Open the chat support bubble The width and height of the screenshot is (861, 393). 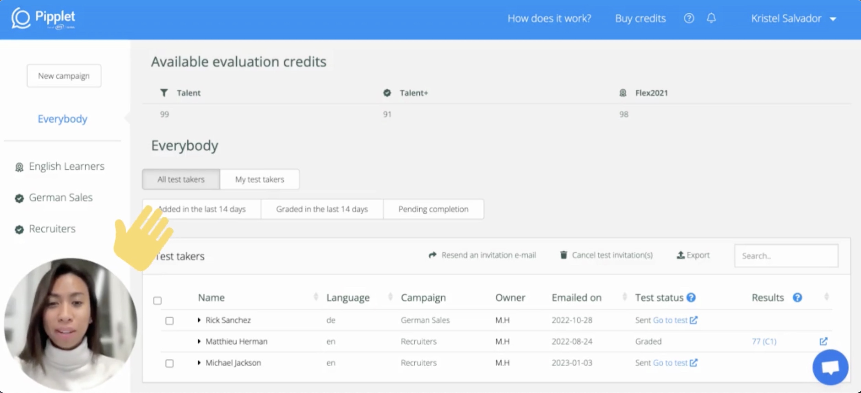click(830, 367)
